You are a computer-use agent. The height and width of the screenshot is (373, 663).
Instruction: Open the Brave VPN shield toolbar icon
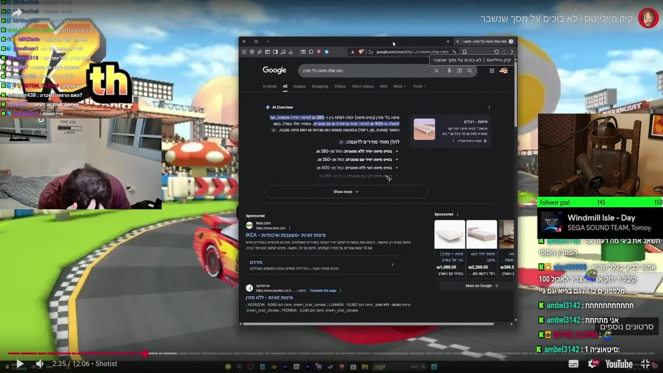point(252,52)
